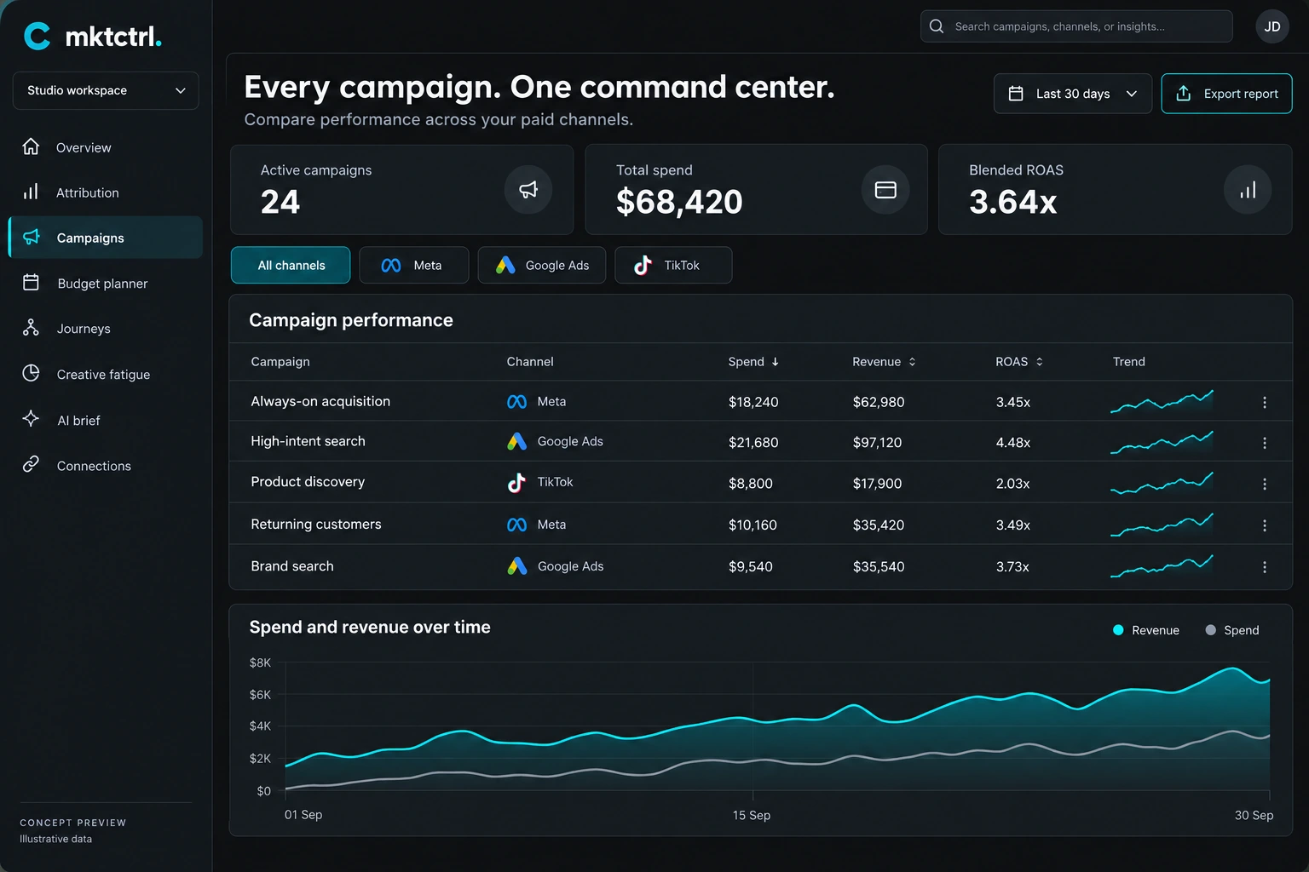Image resolution: width=1309 pixels, height=872 pixels.
Task: Sort the table by ROAS column
Action: [1019, 362]
